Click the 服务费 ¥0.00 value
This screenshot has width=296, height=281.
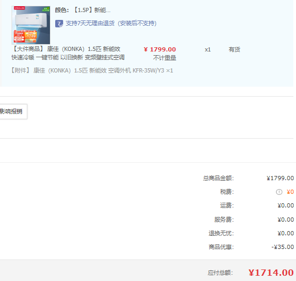point(286,220)
